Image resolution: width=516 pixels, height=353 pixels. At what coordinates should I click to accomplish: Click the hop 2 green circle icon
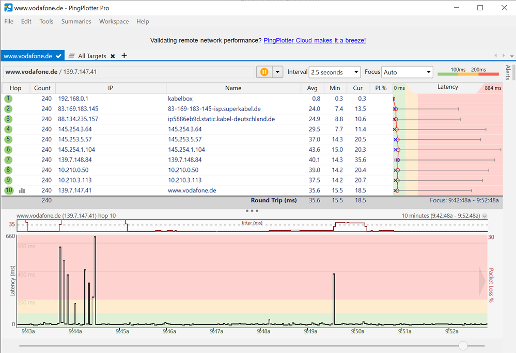point(8,109)
